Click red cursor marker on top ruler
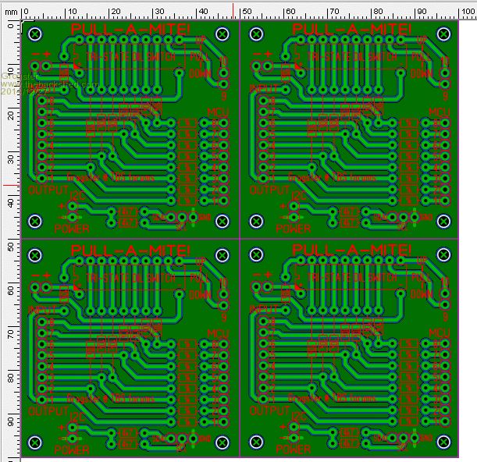Screen dimensions: 477x462 [234, 9]
